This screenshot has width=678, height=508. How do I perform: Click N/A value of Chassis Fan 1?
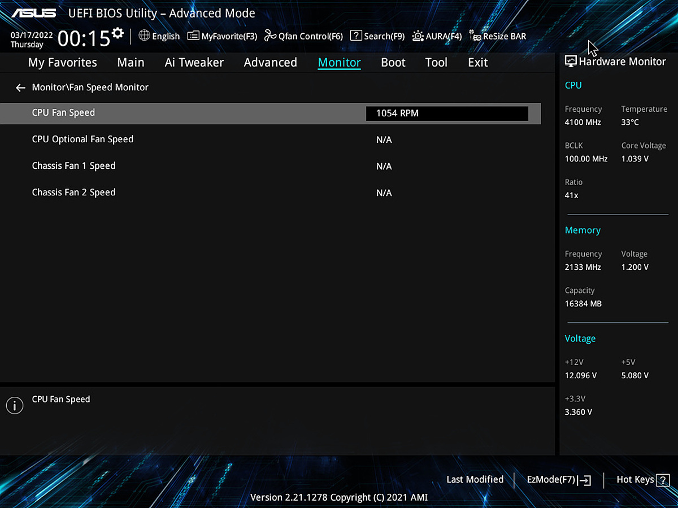tap(384, 167)
